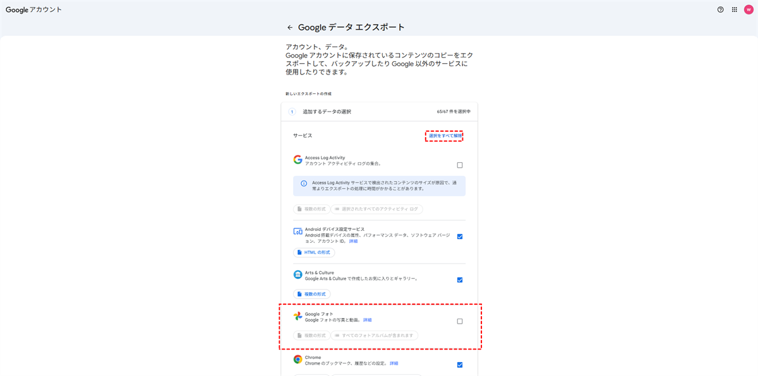
Task: Open 詳細 link for Chrome
Action: tap(394, 363)
